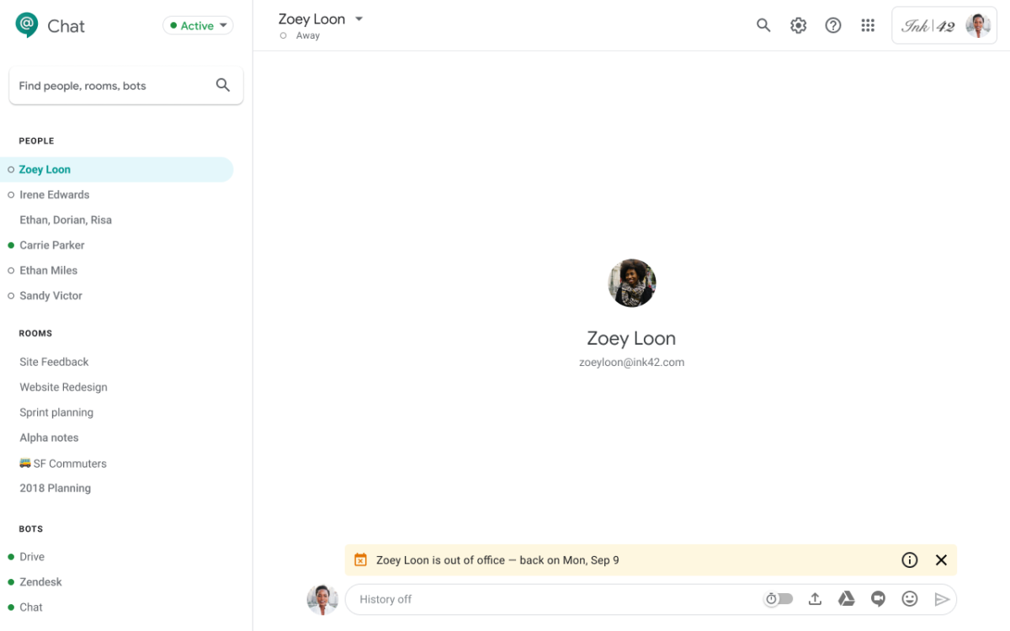Add a video meeting to message

878,599
